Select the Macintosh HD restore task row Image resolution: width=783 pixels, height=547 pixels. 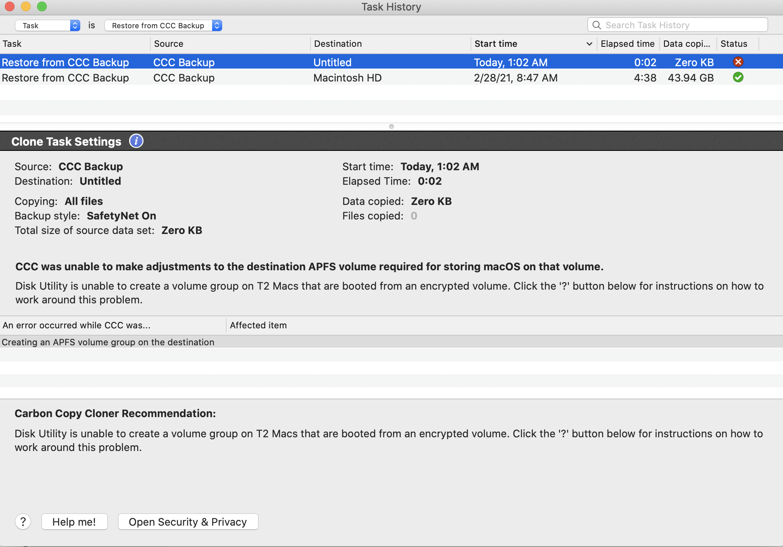click(347, 78)
